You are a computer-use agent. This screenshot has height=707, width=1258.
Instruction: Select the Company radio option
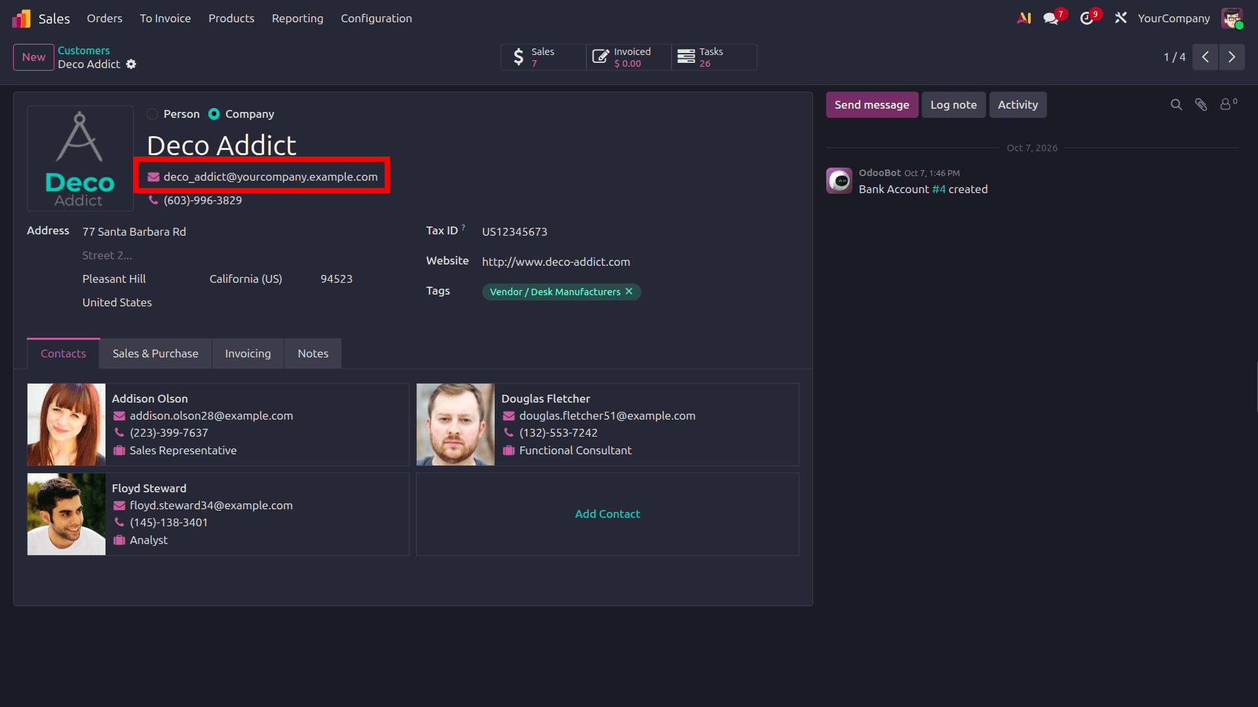pyautogui.click(x=214, y=114)
